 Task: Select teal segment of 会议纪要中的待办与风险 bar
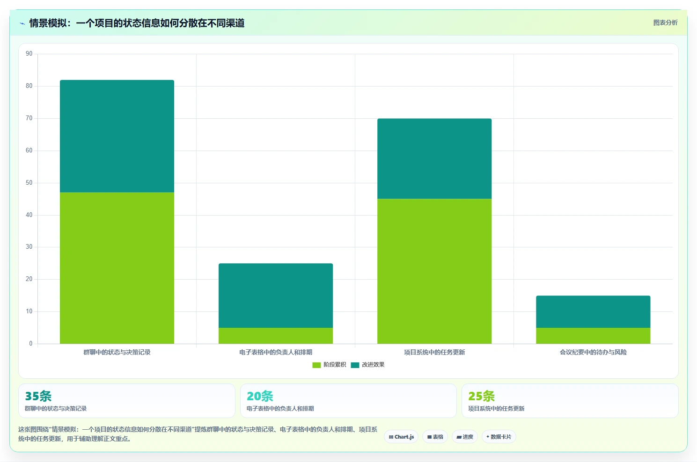(593, 311)
